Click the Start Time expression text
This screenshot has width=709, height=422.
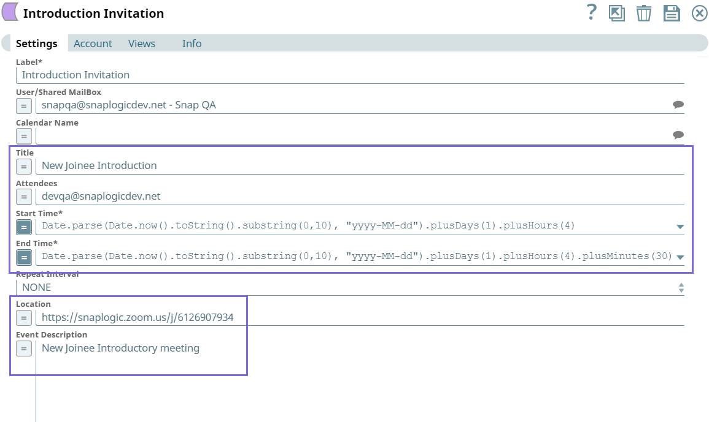(308, 225)
